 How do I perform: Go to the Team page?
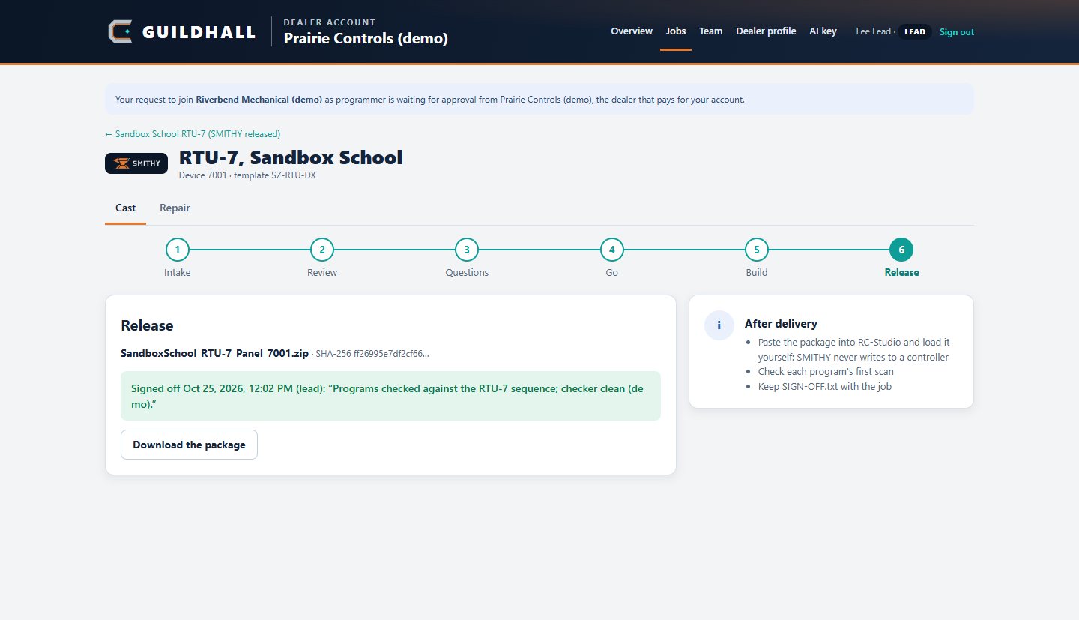(x=711, y=31)
